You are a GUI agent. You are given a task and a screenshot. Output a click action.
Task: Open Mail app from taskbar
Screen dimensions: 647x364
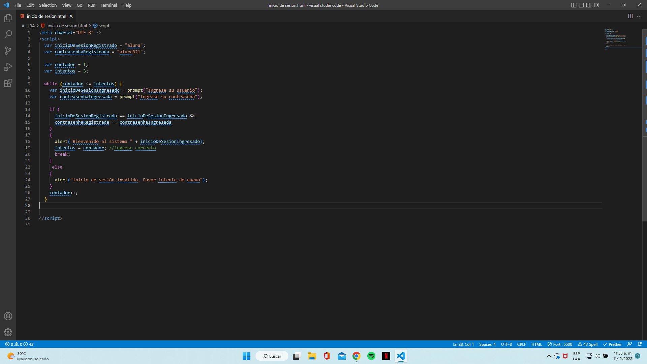coord(341,356)
